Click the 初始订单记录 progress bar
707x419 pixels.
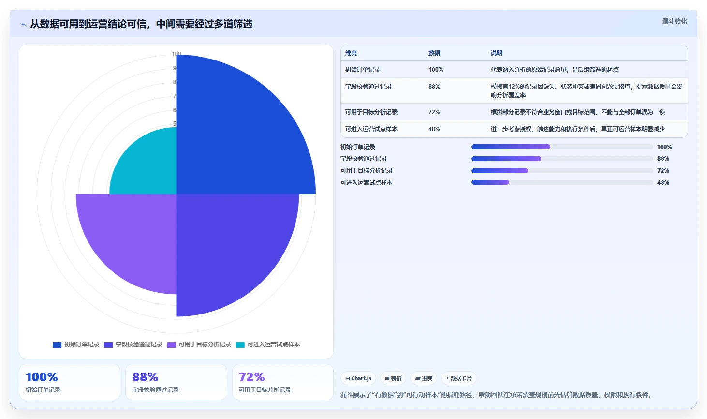[562, 147]
